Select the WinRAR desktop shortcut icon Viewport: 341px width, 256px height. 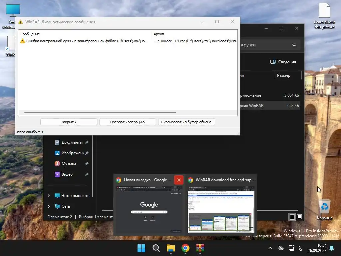[10, 46]
